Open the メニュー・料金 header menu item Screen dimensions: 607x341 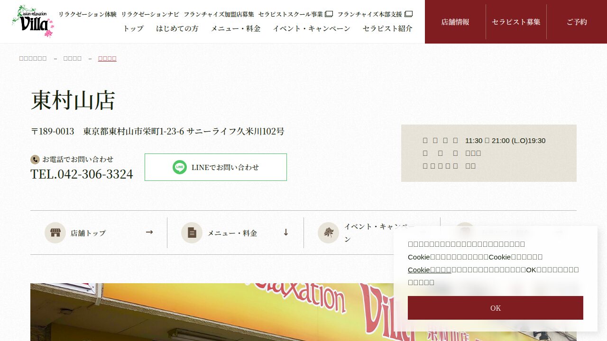[x=236, y=28]
